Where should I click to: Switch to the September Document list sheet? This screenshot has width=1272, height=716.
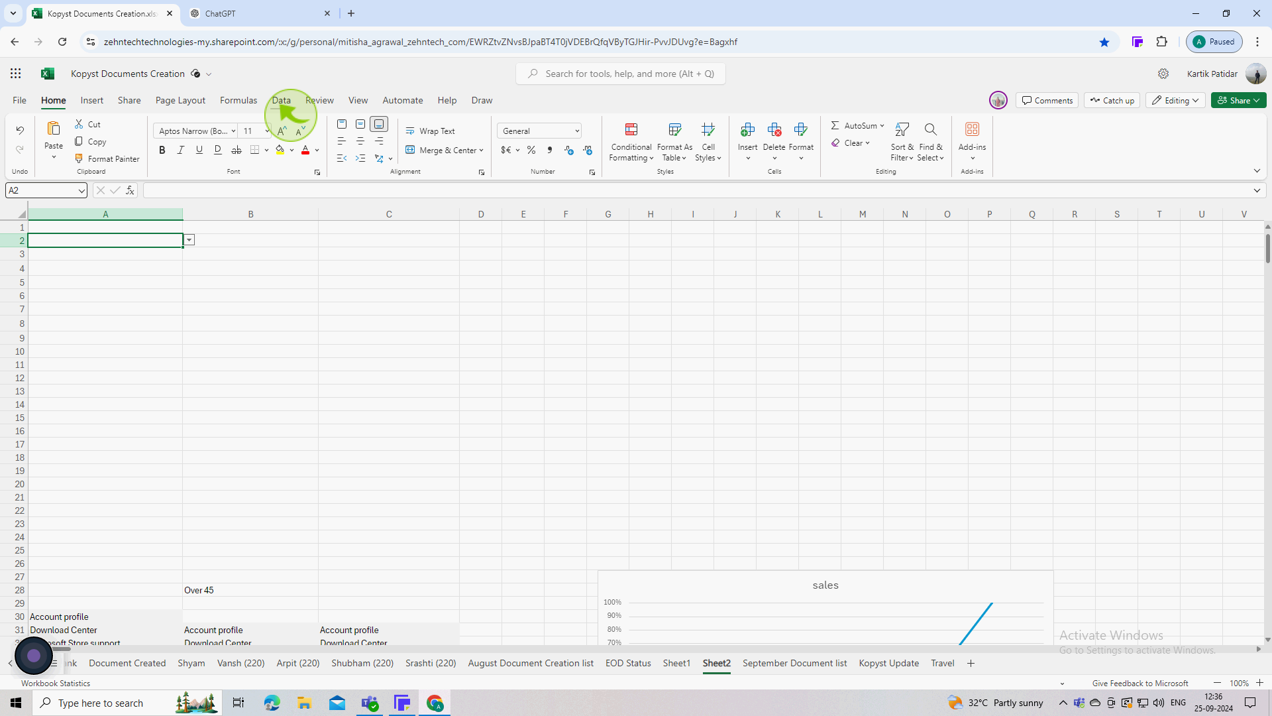coord(794,663)
